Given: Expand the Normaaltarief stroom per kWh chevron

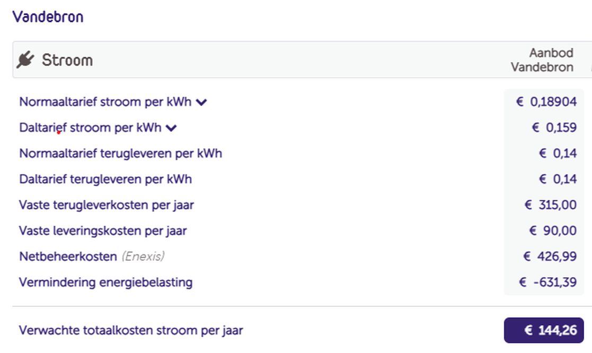Looking at the screenshot, I should point(201,102).
